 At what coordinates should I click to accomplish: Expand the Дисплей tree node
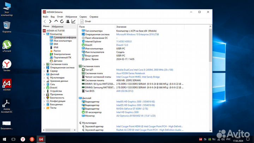click(x=44, y=74)
